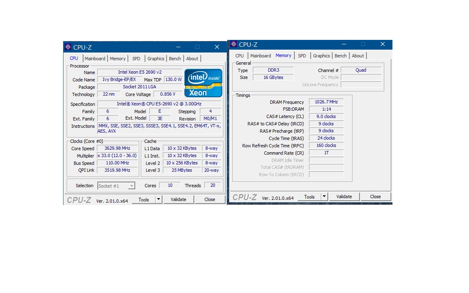
Task: Click Level 3 cache value '25 MBytes'
Action: [182, 170]
